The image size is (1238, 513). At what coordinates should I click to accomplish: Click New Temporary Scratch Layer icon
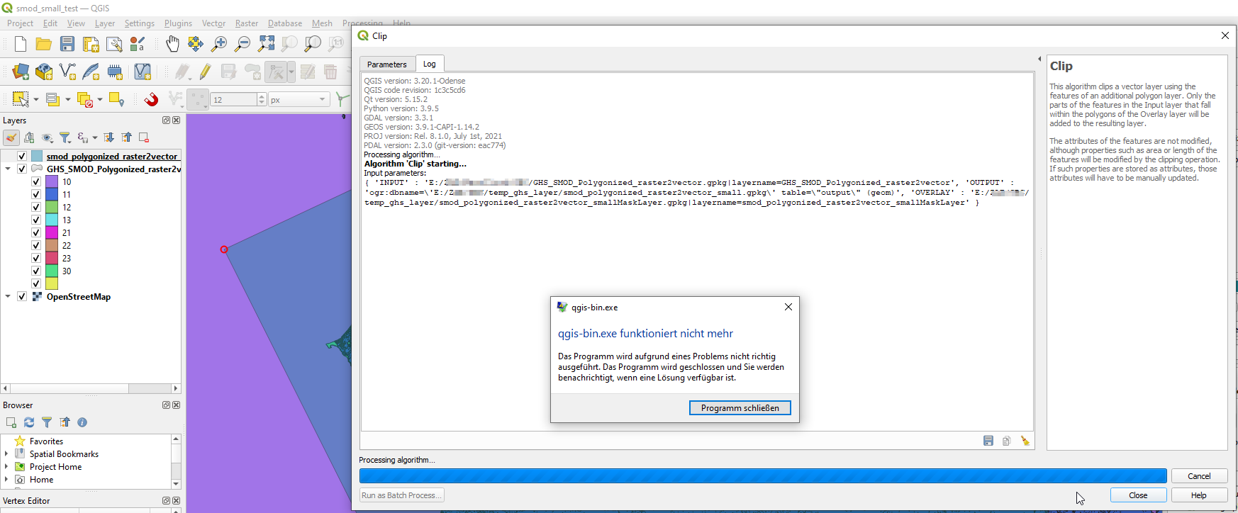click(x=115, y=72)
